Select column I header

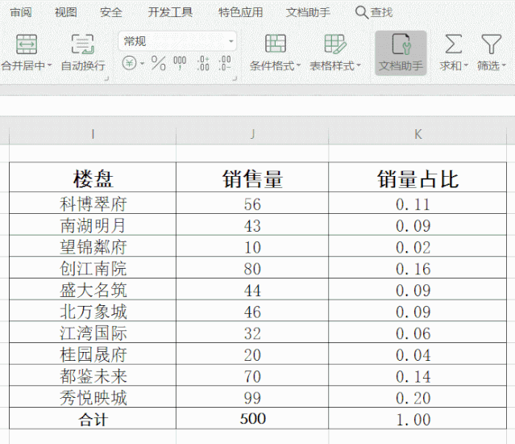coord(93,134)
